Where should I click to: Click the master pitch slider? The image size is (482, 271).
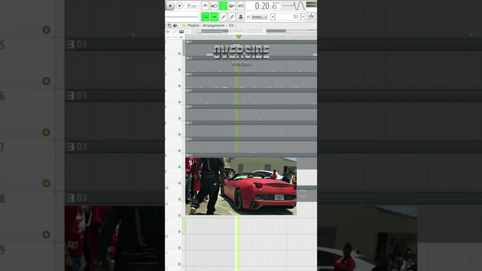[x=182, y=17]
